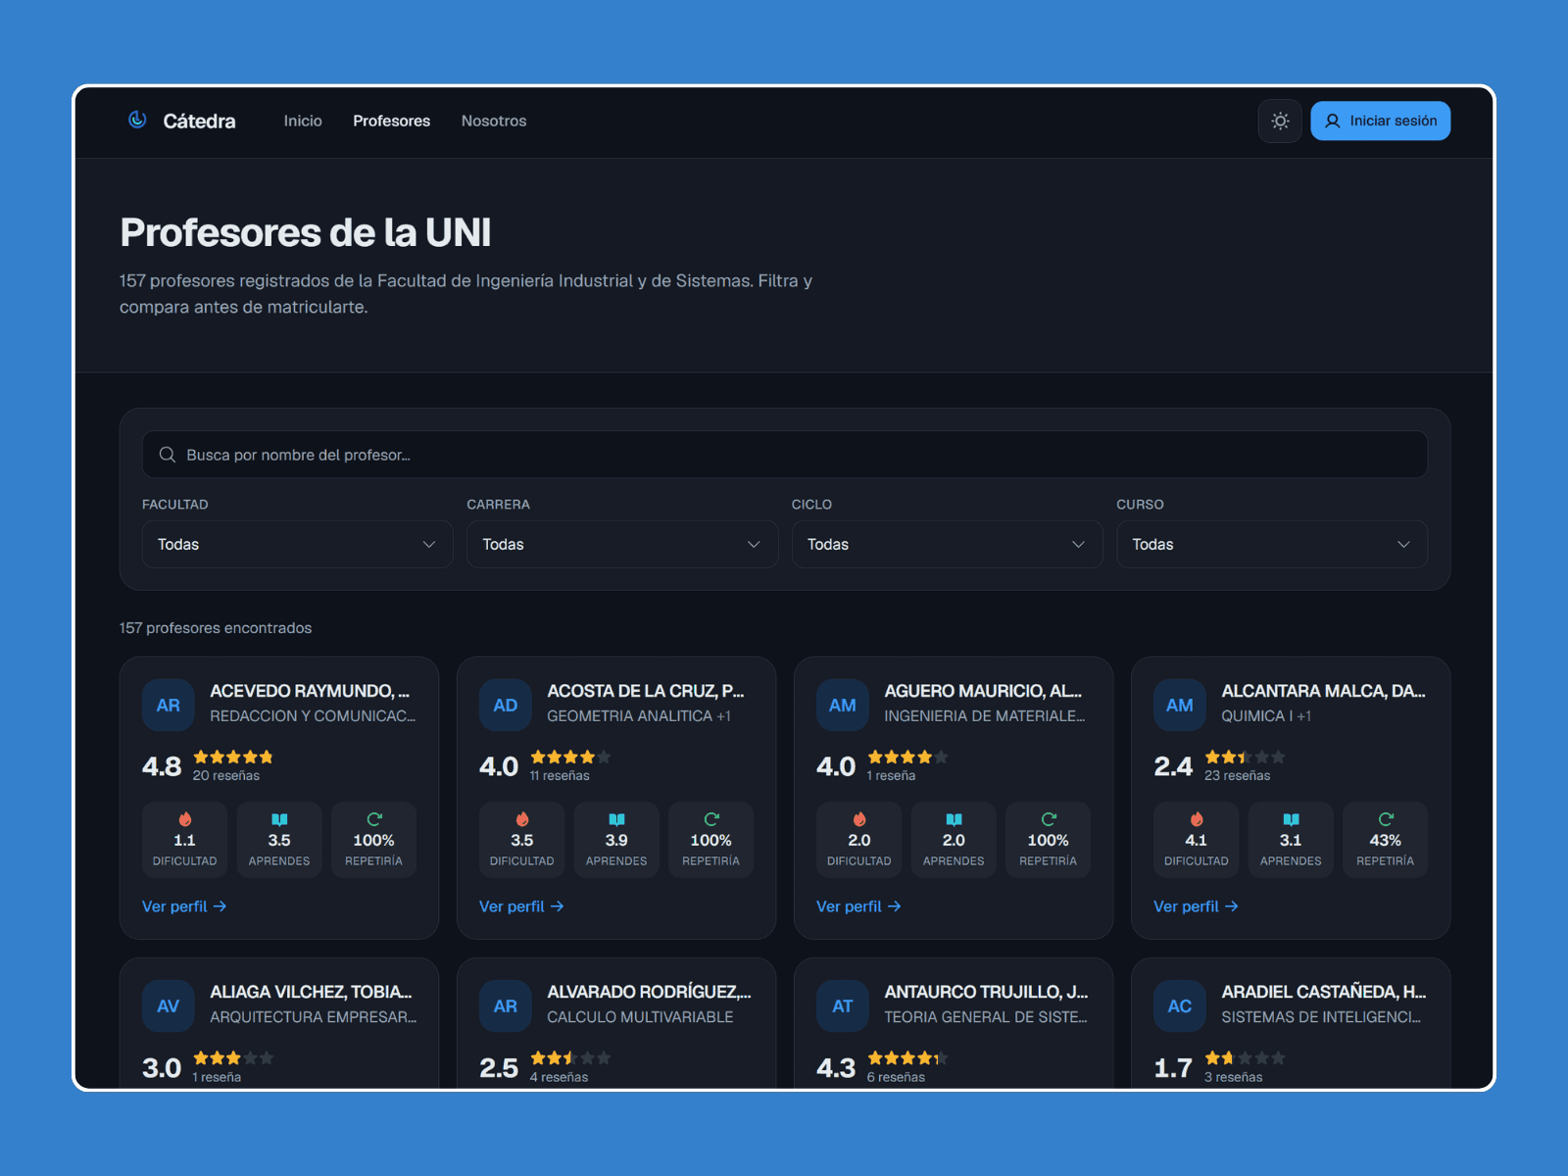Viewport: 1568px width, 1176px height.
Task: Click the GEOMETRIA ANALITICA +1 course text
Action: tap(639, 716)
